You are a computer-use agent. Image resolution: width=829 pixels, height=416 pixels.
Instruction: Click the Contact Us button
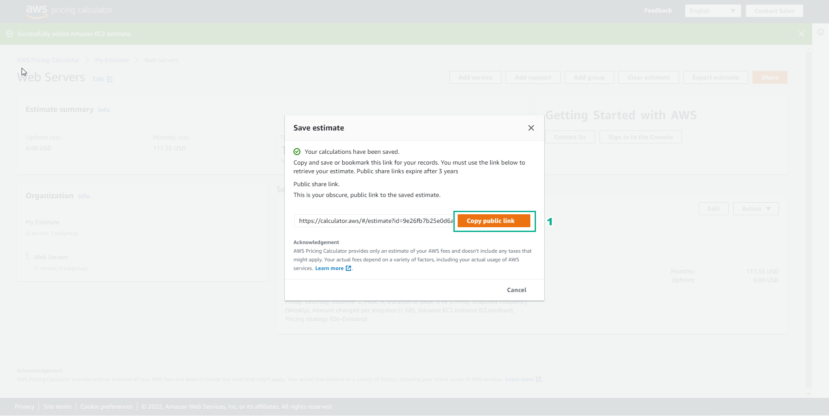click(570, 137)
